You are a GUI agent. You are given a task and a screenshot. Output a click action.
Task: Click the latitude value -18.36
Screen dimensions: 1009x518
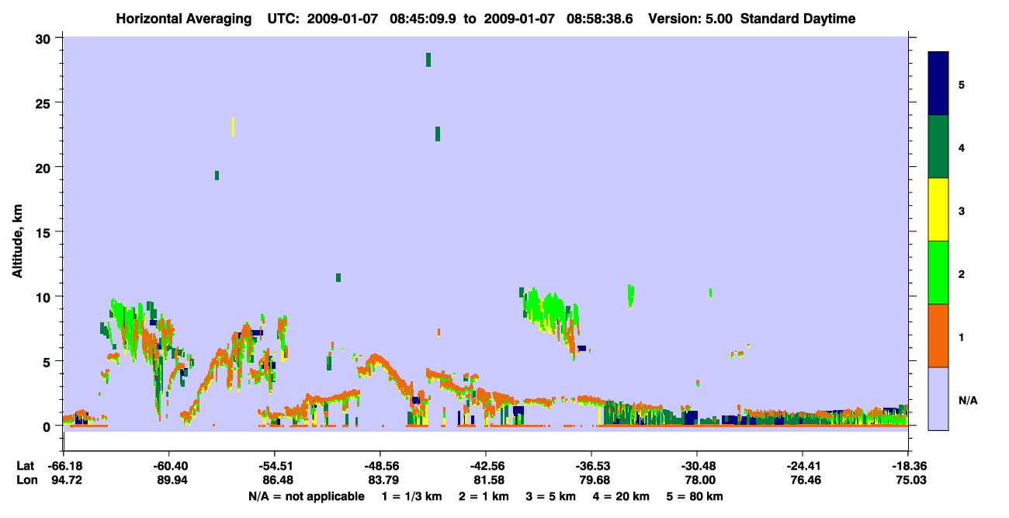[x=908, y=466]
